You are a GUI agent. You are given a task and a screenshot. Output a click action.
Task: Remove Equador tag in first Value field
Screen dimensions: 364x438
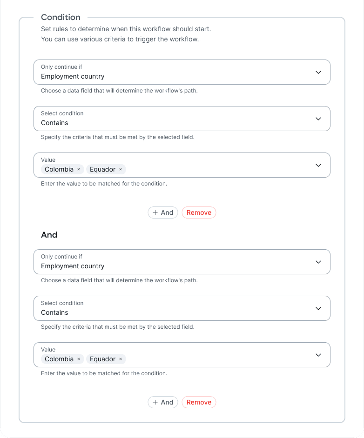click(121, 169)
